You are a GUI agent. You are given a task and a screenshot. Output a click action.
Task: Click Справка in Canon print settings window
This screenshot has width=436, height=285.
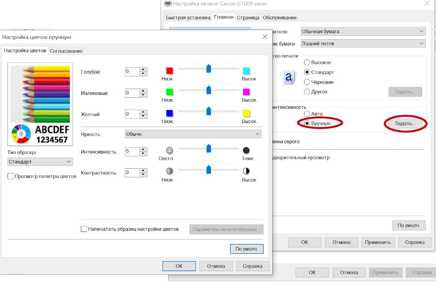pos(415,242)
